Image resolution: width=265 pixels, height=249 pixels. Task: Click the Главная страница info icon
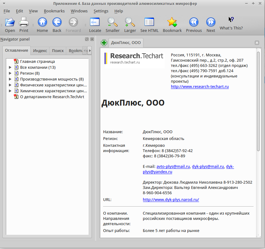(16, 61)
